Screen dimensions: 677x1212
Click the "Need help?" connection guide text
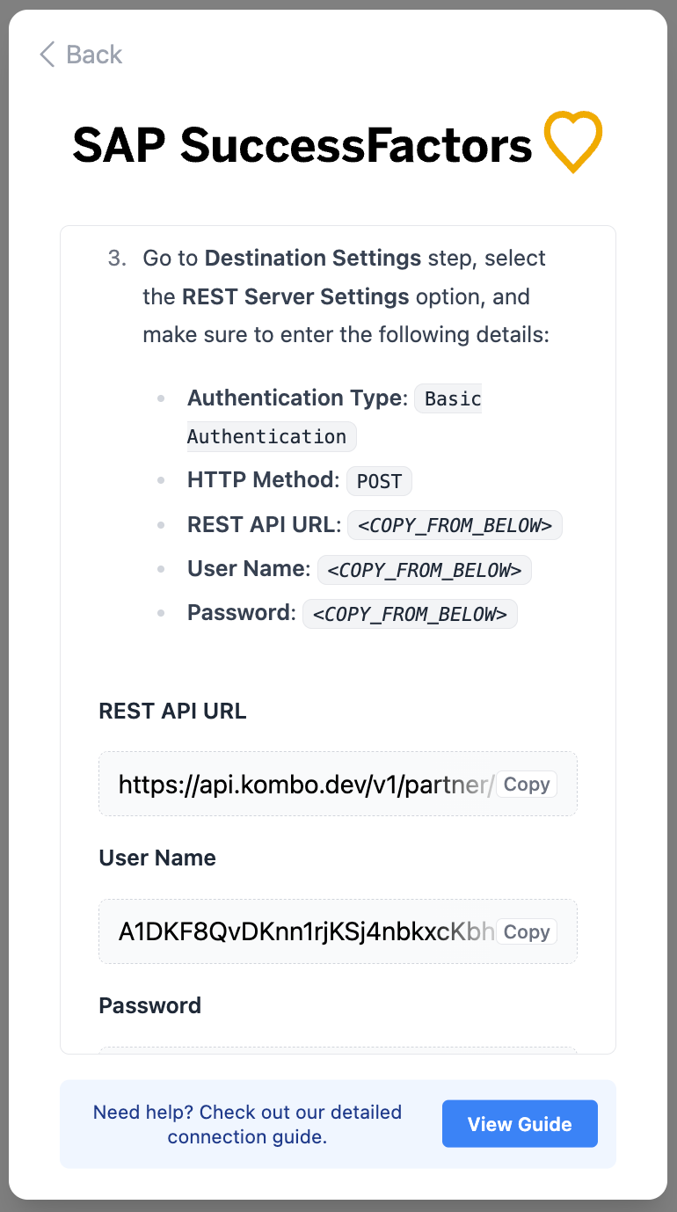pos(247,1124)
